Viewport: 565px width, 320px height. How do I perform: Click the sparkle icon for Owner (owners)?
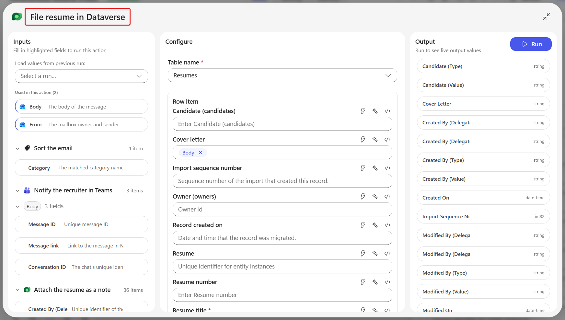375,197
